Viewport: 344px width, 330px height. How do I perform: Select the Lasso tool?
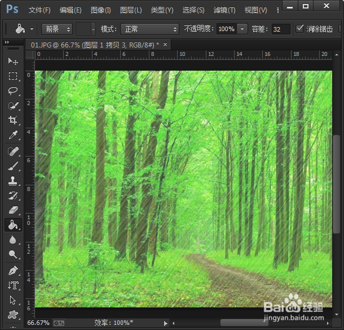(13, 90)
